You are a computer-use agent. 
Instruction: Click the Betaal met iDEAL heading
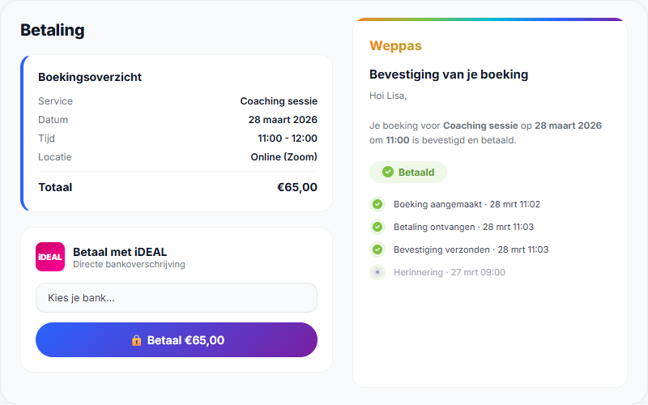(120, 252)
